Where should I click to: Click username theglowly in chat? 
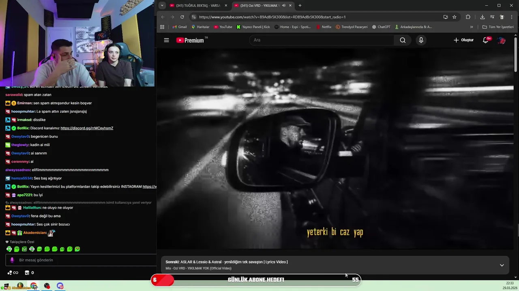(20, 145)
